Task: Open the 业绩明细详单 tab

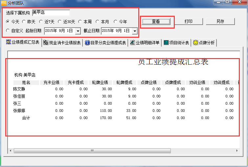Action: click(145, 43)
